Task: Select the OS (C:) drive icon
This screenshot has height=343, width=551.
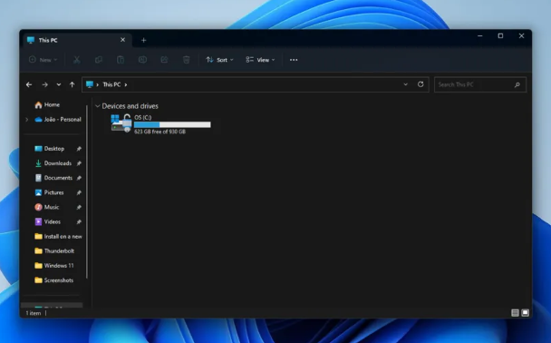Action: 121,123
